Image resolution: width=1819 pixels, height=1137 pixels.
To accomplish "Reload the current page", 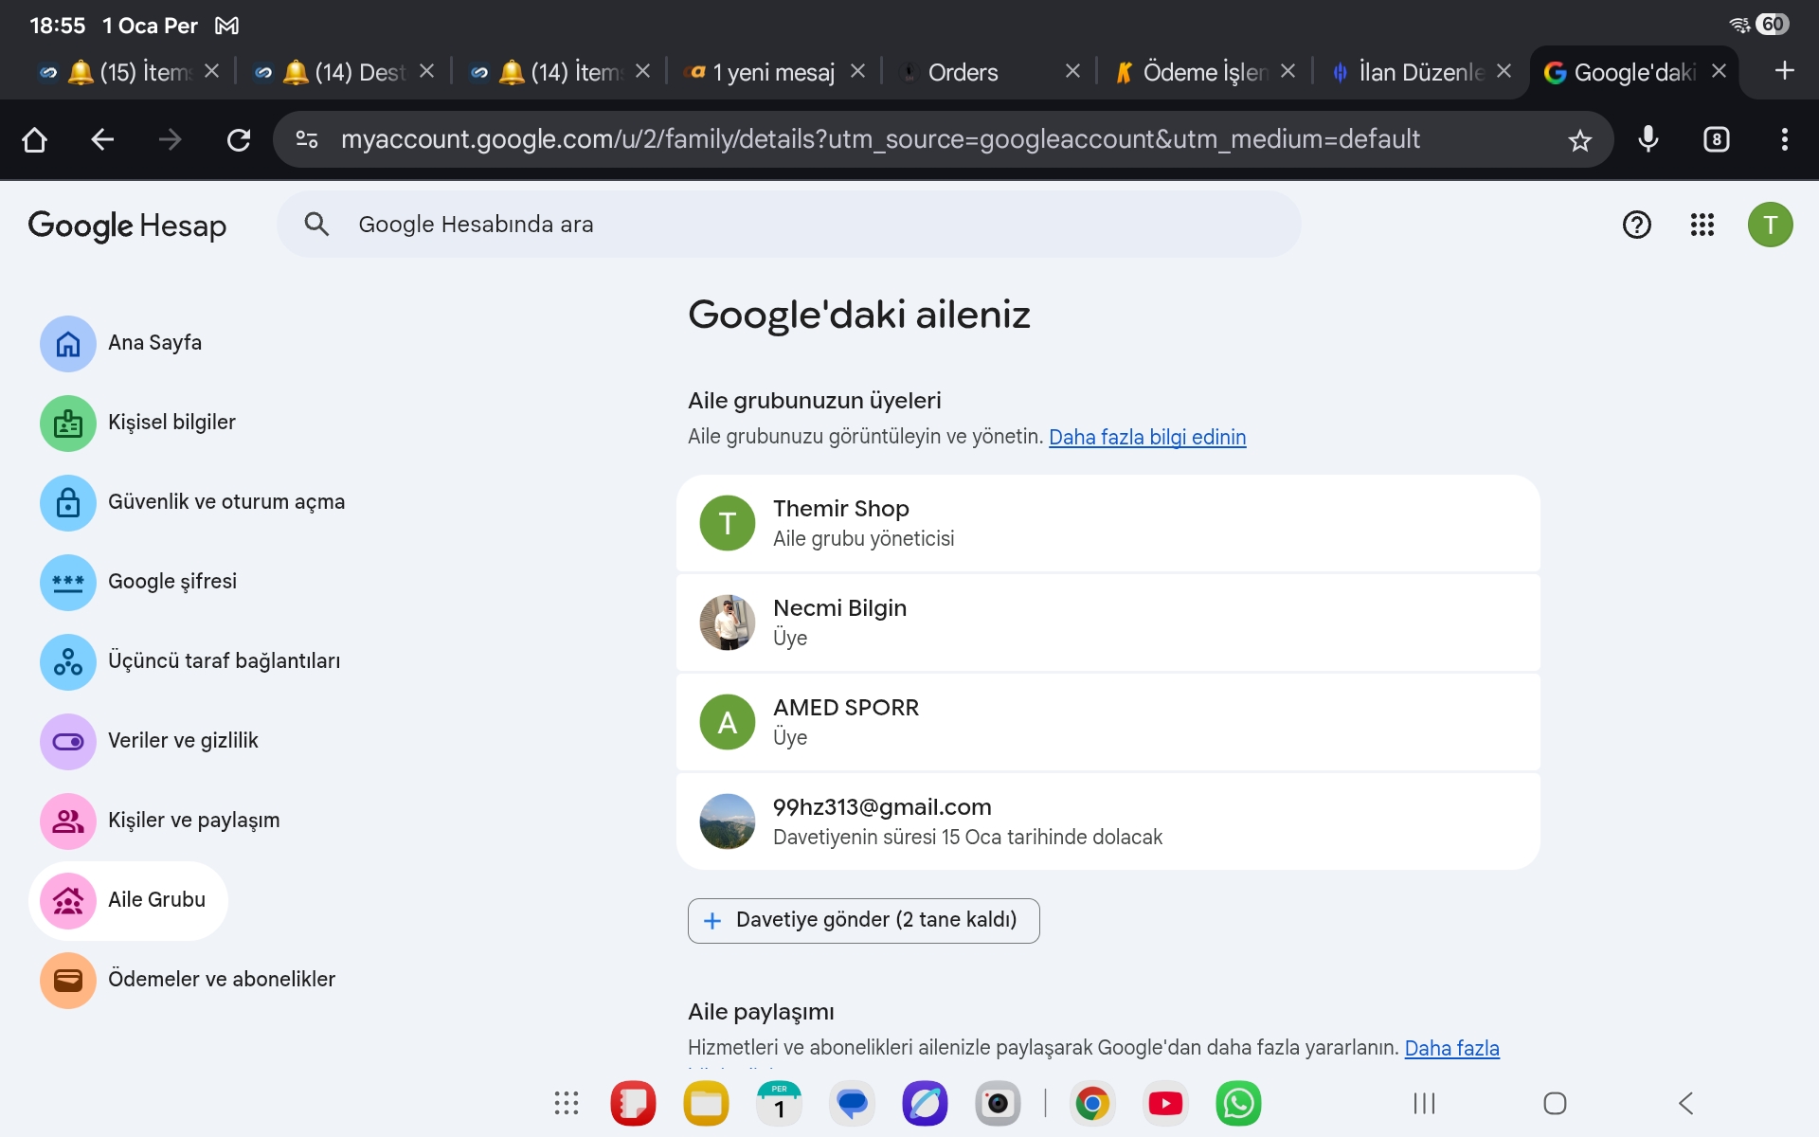I will tap(239, 140).
